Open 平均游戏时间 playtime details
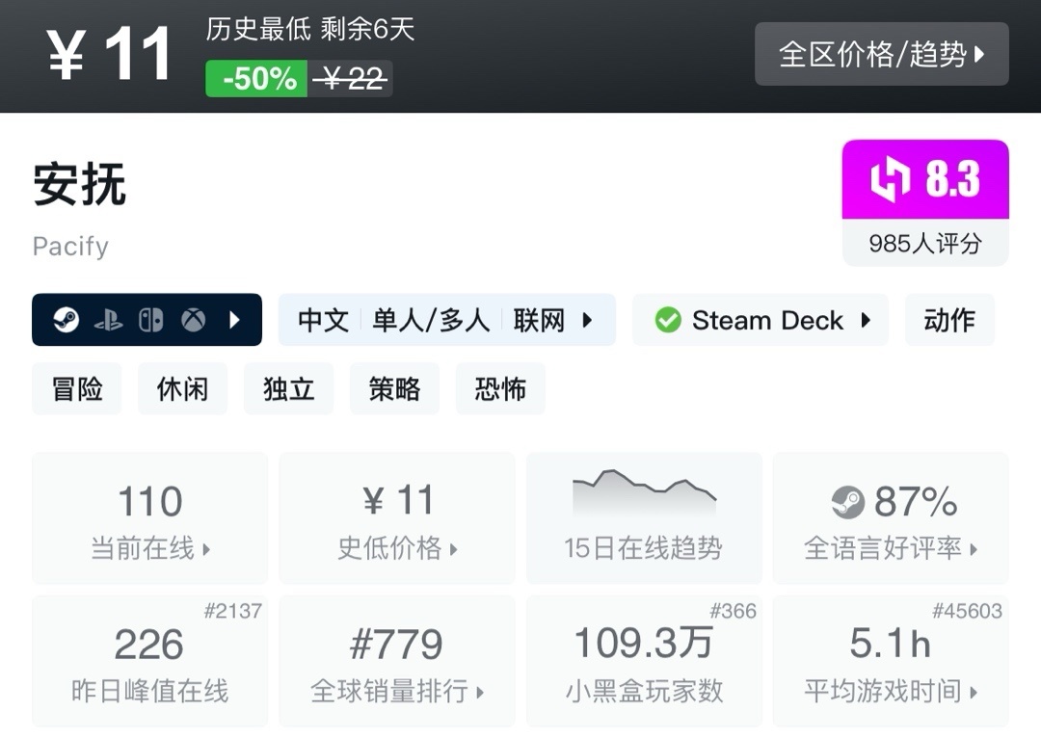1041x738 pixels. pos(891,661)
